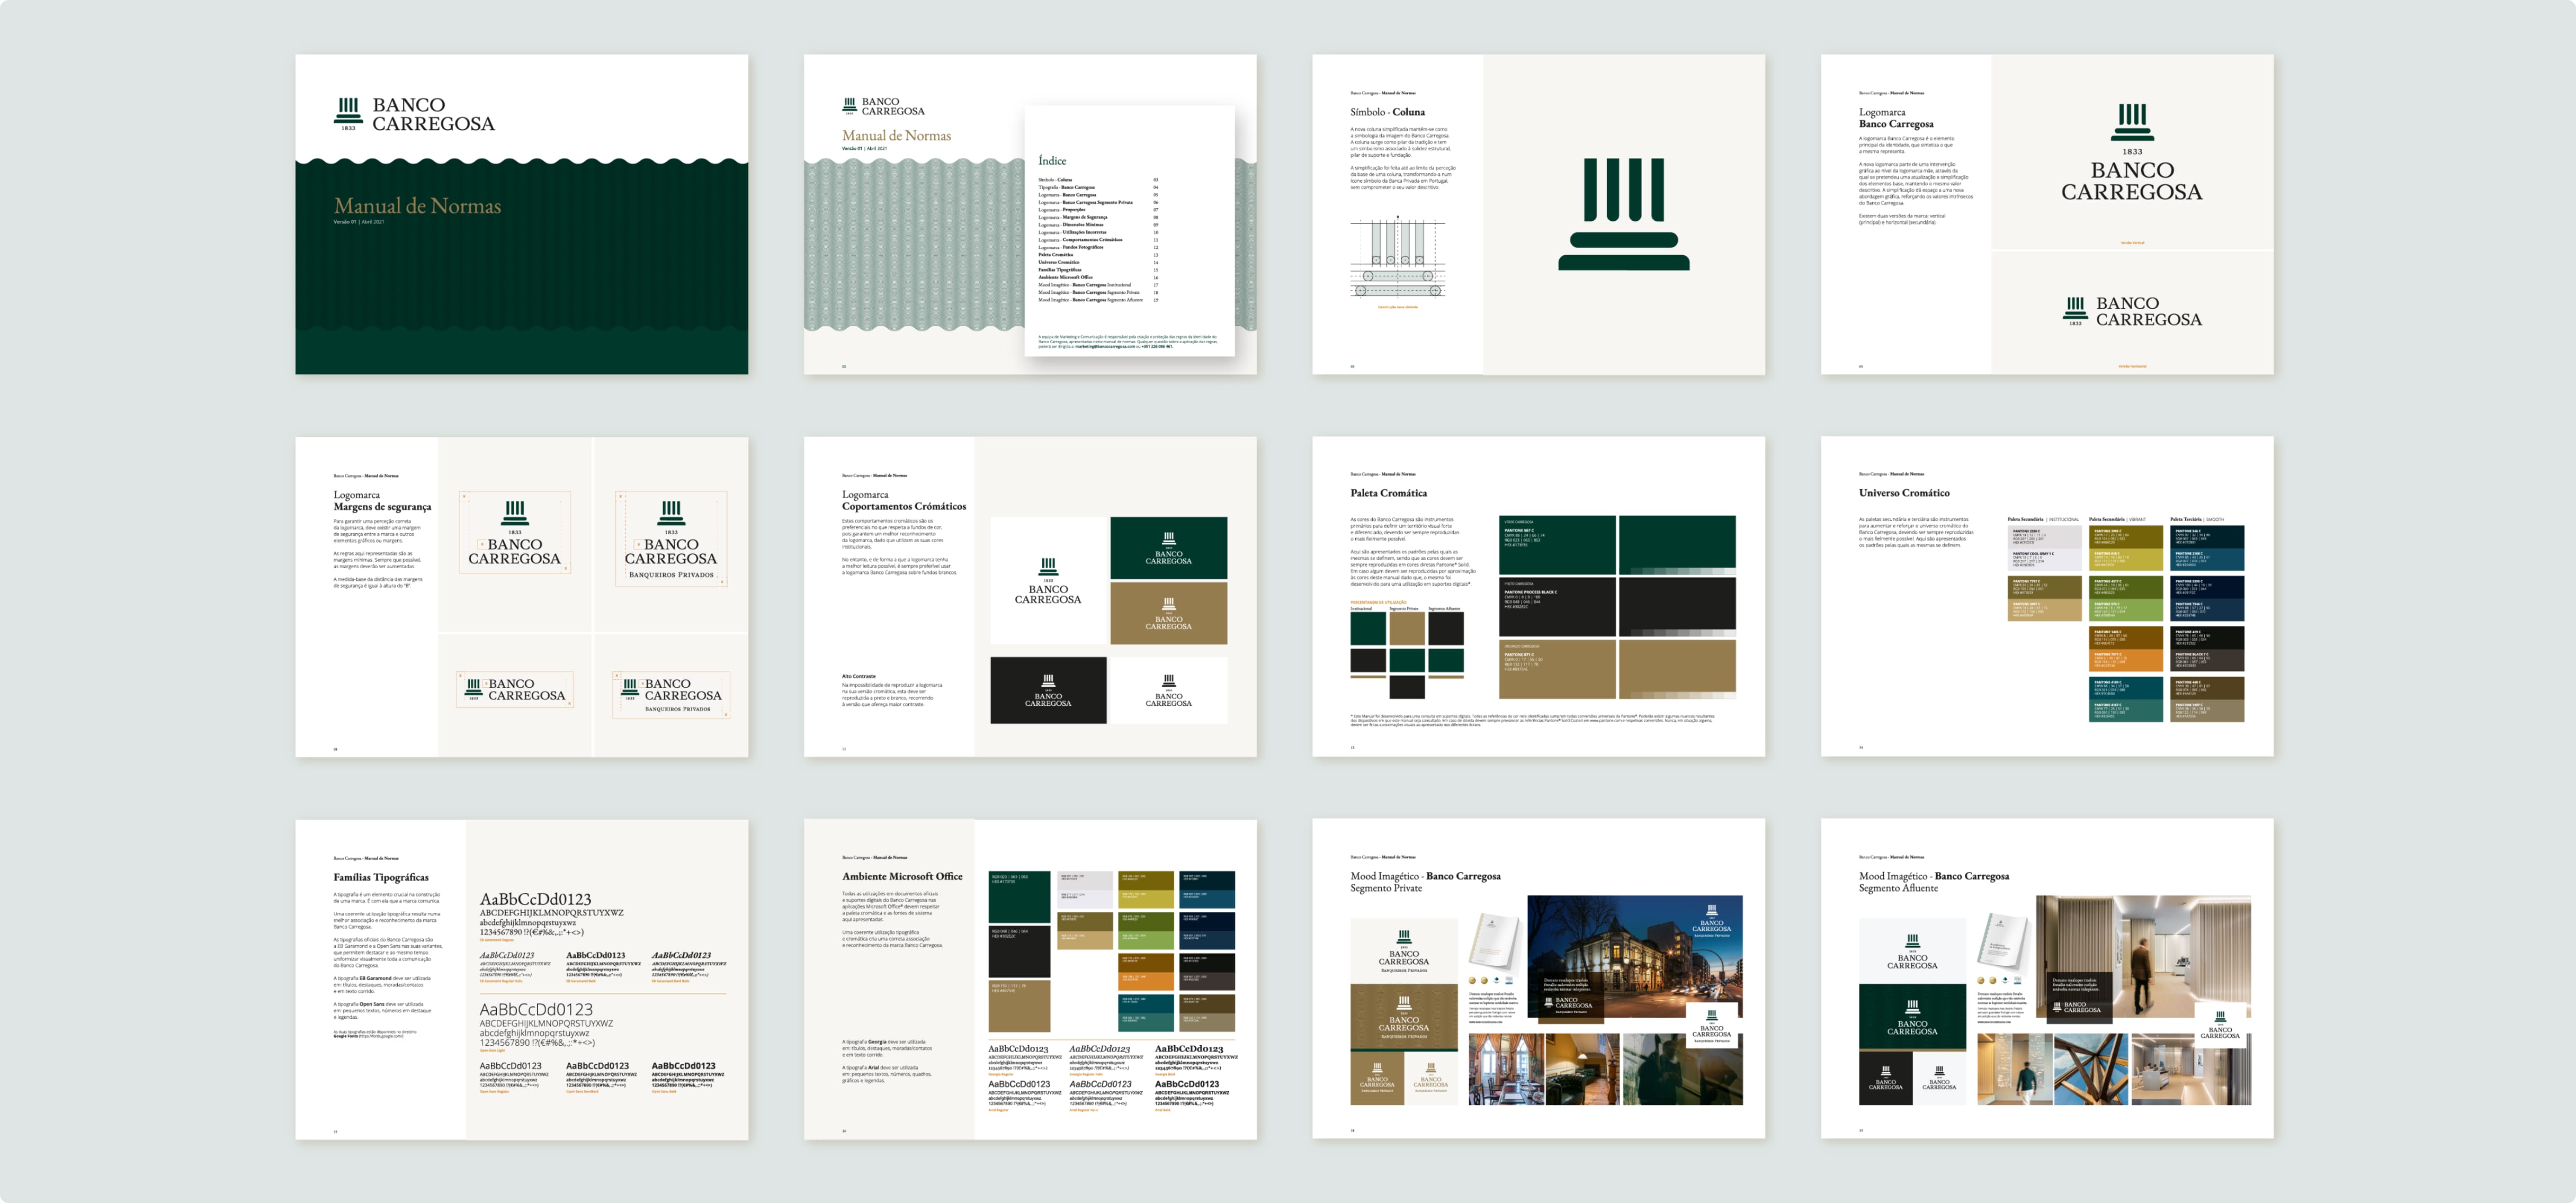Click the 'Mood Imagético … Segmento Private' heading

[1425, 882]
